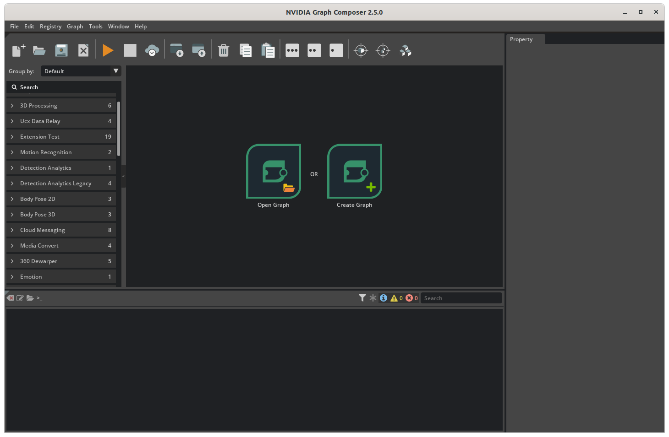Focus the console Search field
This screenshot has height=437, width=669.
pos(461,298)
